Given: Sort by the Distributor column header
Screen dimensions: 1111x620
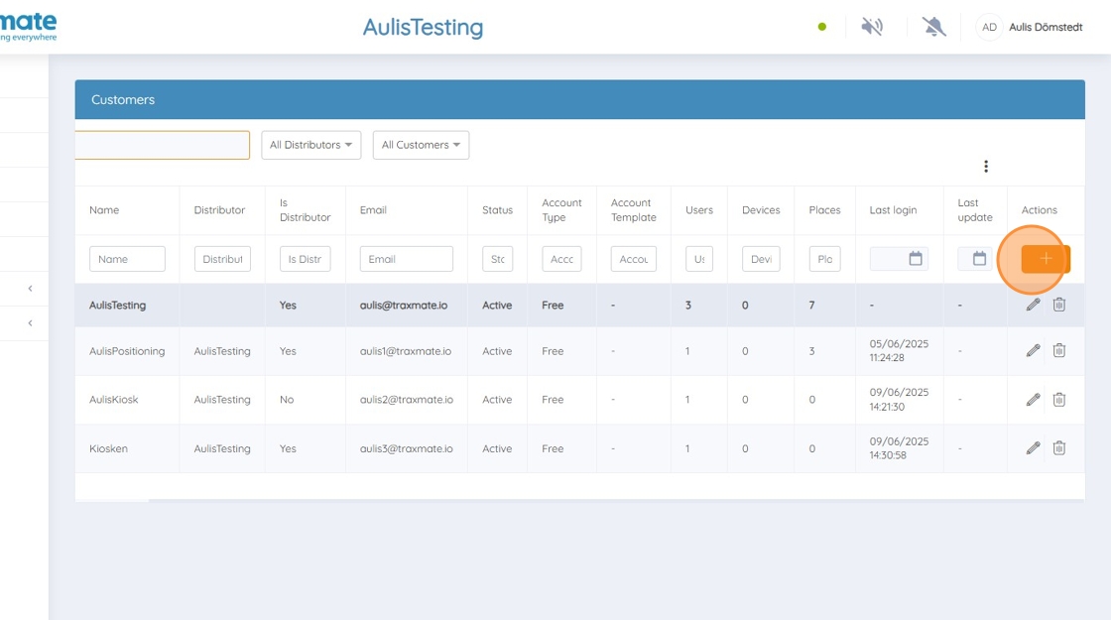Looking at the screenshot, I should [219, 210].
